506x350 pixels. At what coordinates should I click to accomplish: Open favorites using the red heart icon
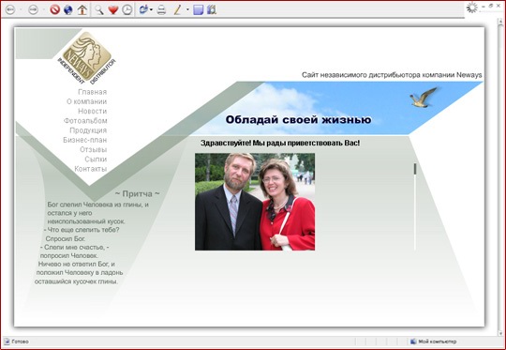click(113, 9)
